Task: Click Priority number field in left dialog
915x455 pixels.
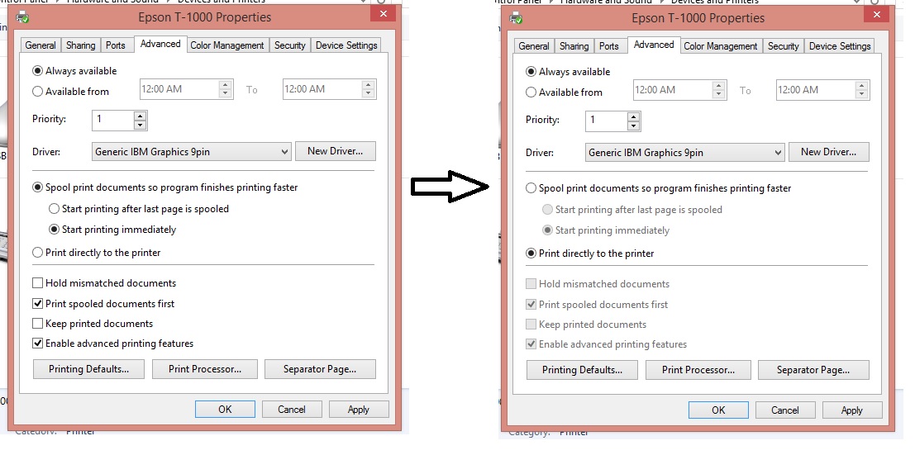Action: (x=113, y=120)
